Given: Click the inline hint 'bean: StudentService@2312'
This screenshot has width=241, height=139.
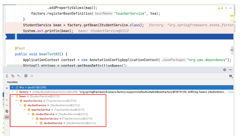Looking at the screenshot, I should (103, 31).
